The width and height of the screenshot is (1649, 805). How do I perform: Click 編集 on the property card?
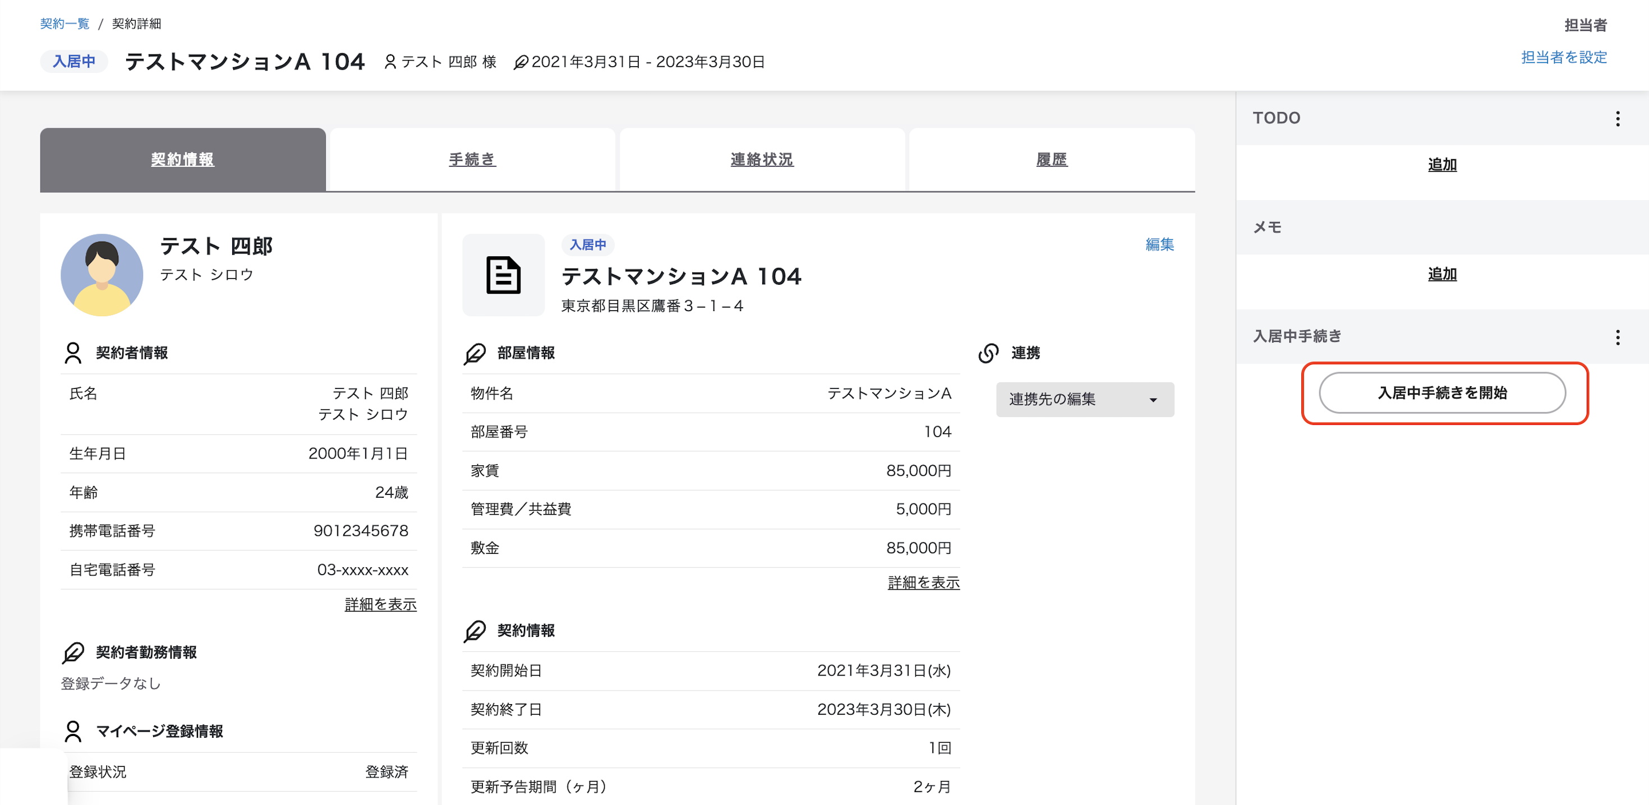1159,244
